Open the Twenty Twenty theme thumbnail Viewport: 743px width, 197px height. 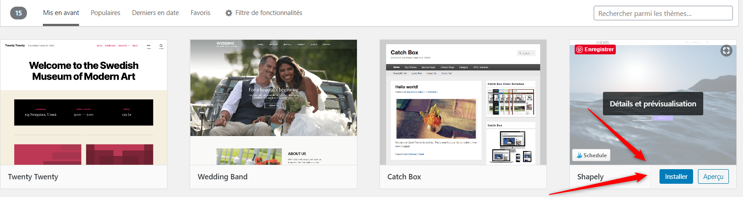pos(84,102)
